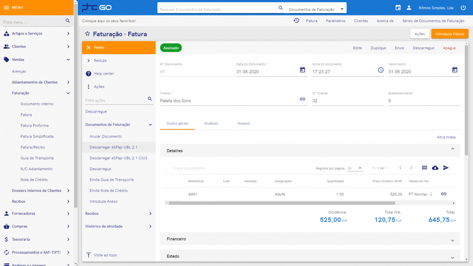Select the Dados gerais tab

[178, 123]
